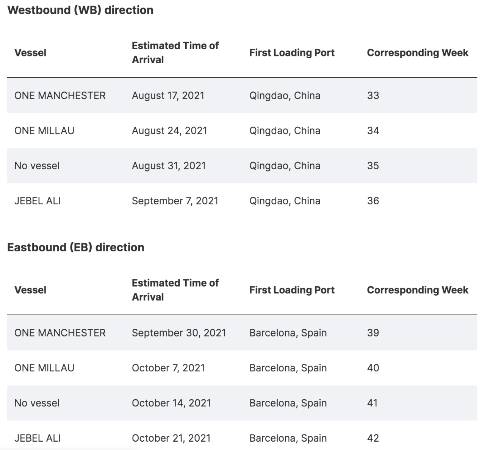Click No vessel in the Eastbound table
The image size is (485, 450).
[37, 403]
